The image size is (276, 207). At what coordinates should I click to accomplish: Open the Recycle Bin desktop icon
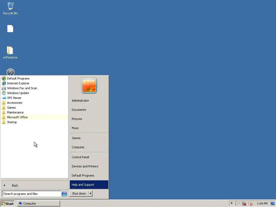pos(11,8)
